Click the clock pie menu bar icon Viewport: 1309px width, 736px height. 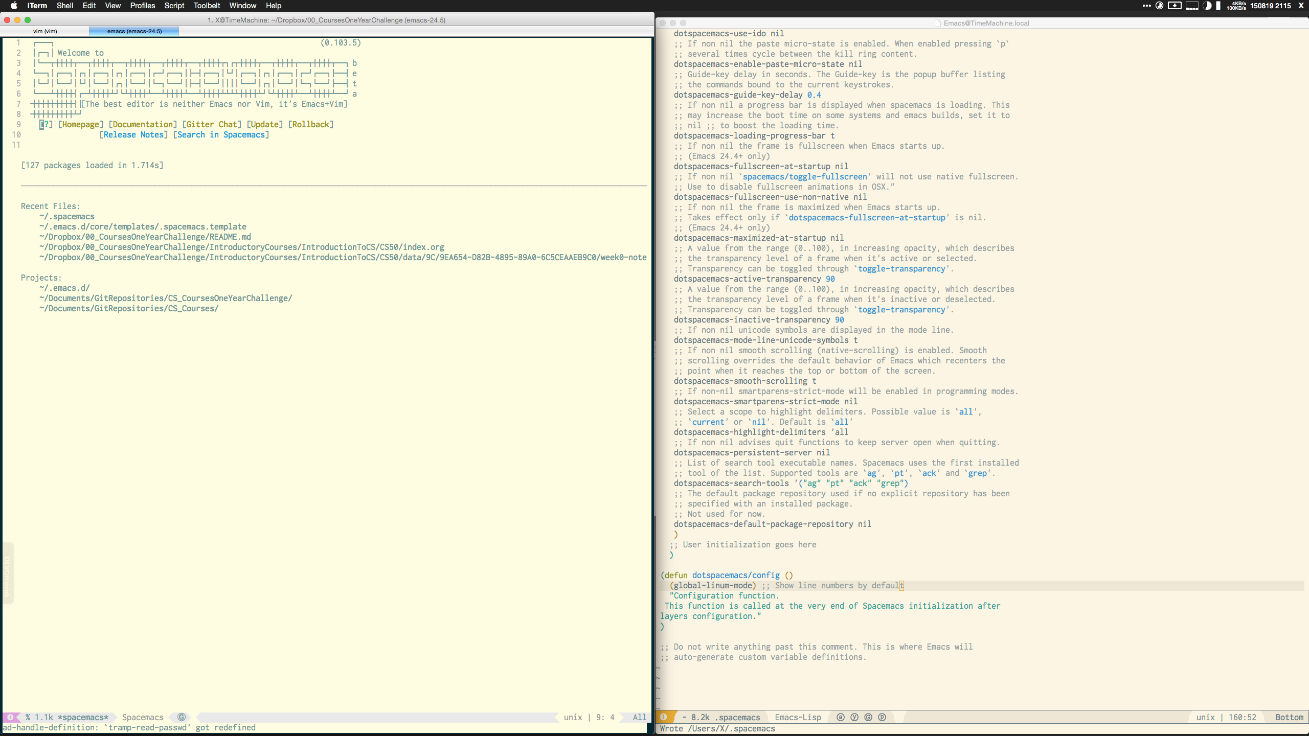click(1160, 6)
